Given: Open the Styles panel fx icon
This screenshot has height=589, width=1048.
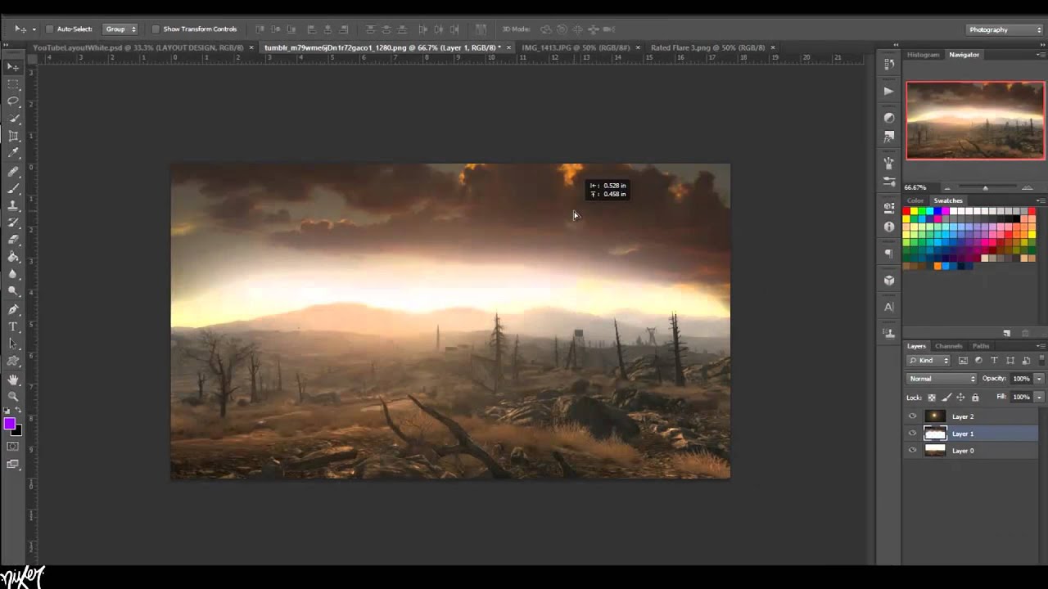Looking at the screenshot, I should click(889, 136).
